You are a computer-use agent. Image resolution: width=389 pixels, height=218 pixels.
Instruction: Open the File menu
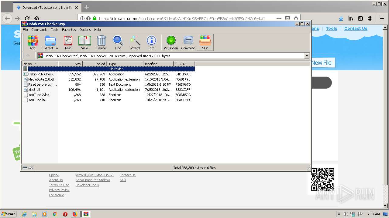click(25, 30)
